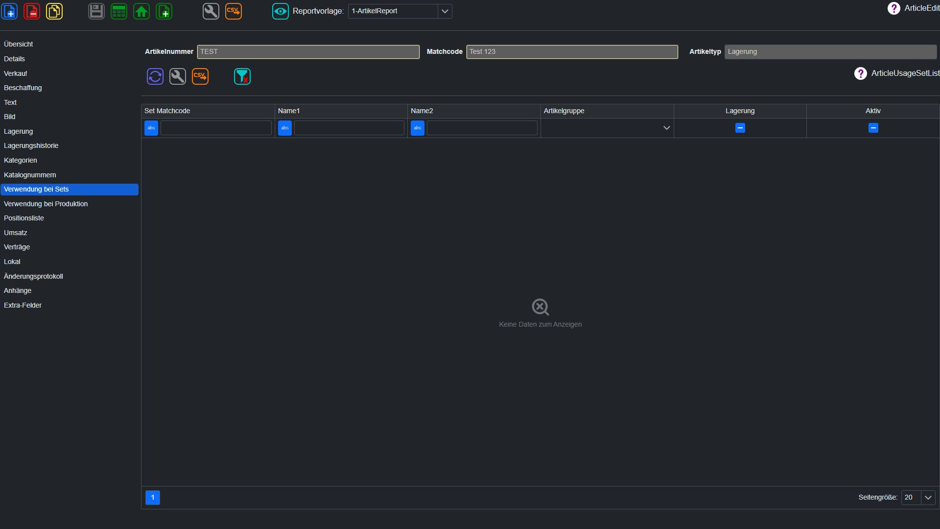Open Set Matchcode filter operator abc button
Viewport: 940px width, 529px height.
coord(151,128)
